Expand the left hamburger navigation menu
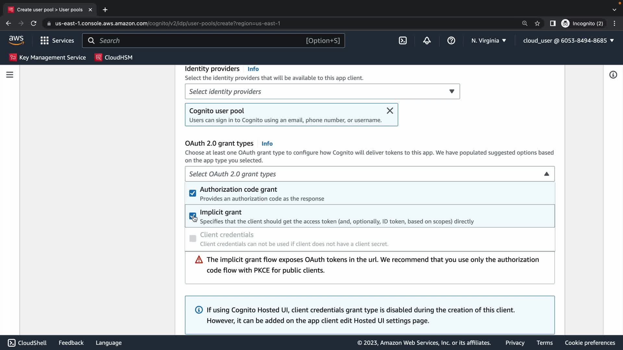The image size is (623, 350). pos(10,75)
